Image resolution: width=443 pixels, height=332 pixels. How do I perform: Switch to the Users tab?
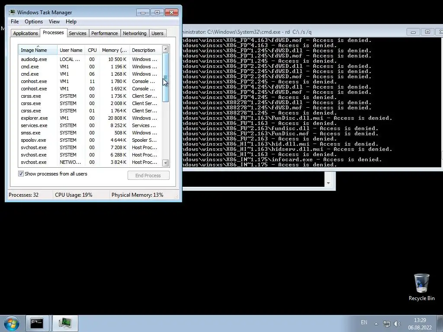point(157,33)
